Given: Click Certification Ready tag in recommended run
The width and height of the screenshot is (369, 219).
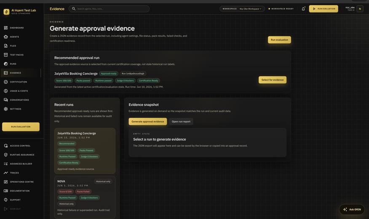Looking at the screenshot, I should coord(148,80).
